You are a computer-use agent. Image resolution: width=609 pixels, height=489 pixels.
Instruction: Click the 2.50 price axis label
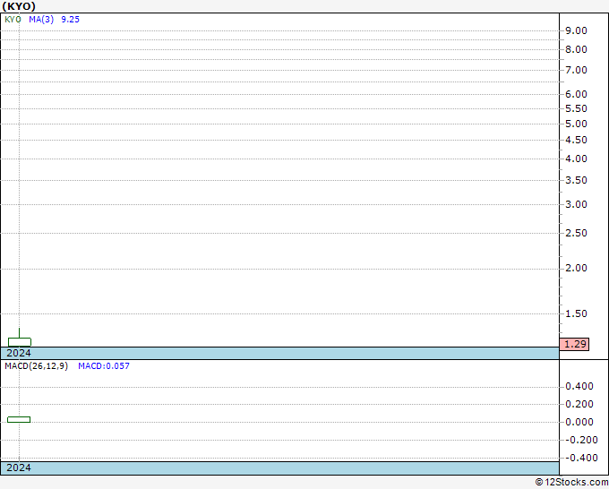576,233
